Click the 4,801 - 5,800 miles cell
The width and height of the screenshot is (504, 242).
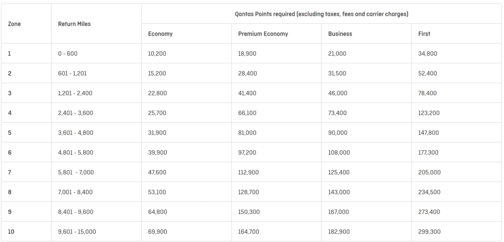[76, 153]
